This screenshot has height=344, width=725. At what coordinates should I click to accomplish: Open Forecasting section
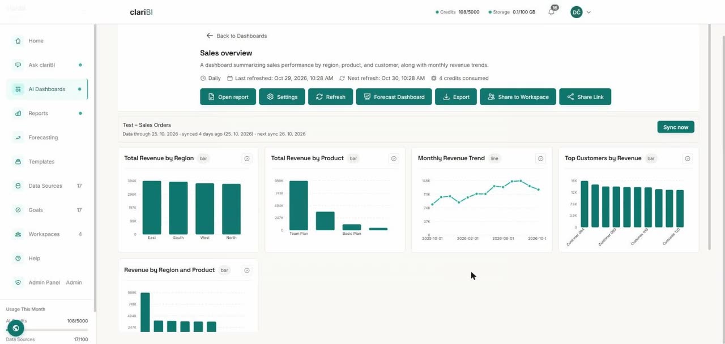[47, 137]
